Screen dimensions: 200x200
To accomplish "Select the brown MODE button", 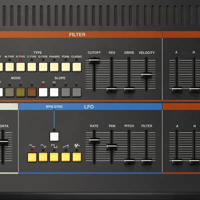I will (32, 92).
